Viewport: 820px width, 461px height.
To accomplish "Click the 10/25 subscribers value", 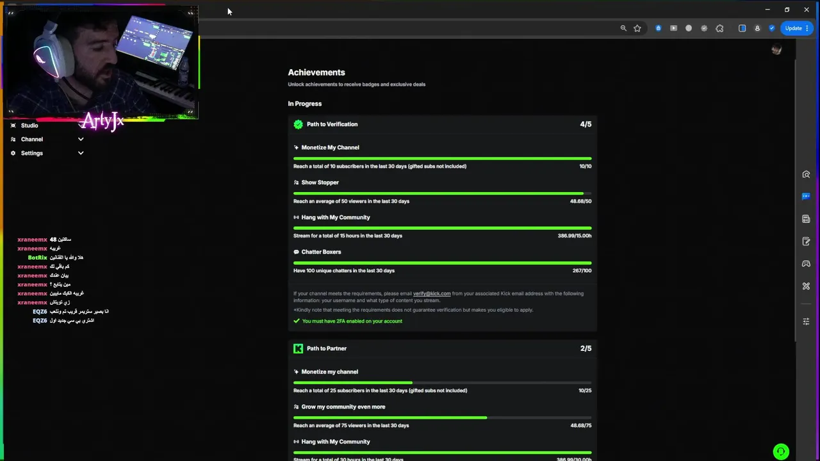I will [585, 391].
